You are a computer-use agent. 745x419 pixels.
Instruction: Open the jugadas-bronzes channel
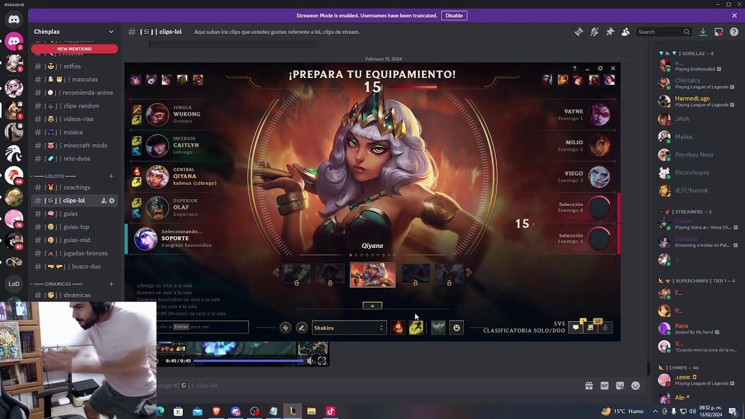pyautogui.click(x=74, y=253)
